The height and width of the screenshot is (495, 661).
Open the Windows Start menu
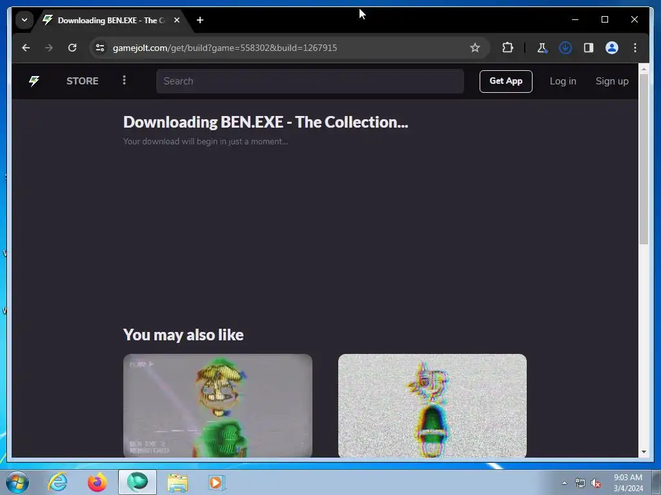click(17, 482)
